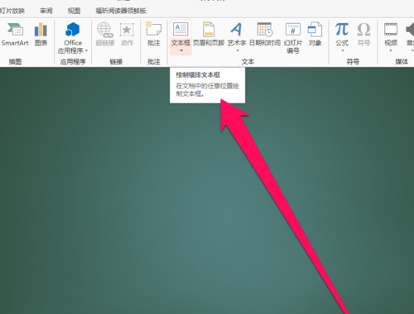
Task: Insert an equation (公式) pi icon
Action: (x=342, y=29)
